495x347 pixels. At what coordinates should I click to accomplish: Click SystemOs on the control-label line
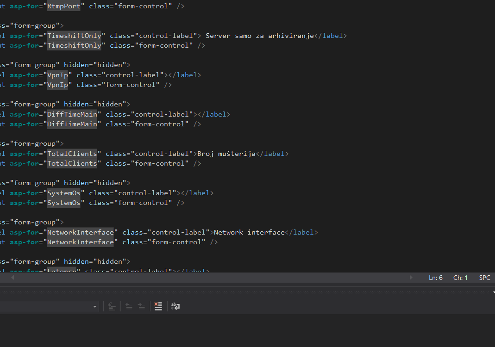click(64, 193)
